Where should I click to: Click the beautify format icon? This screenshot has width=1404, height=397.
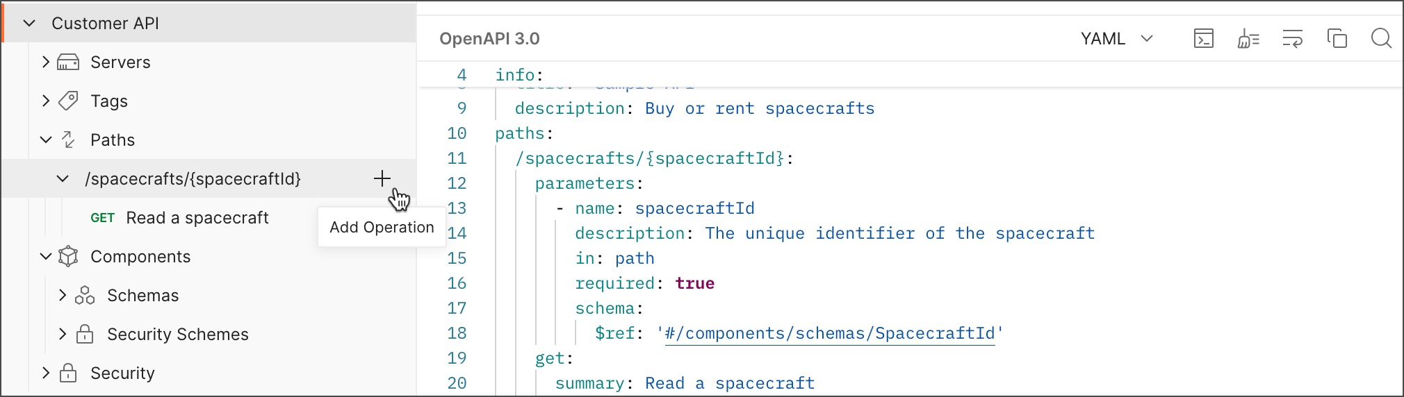(1248, 39)
